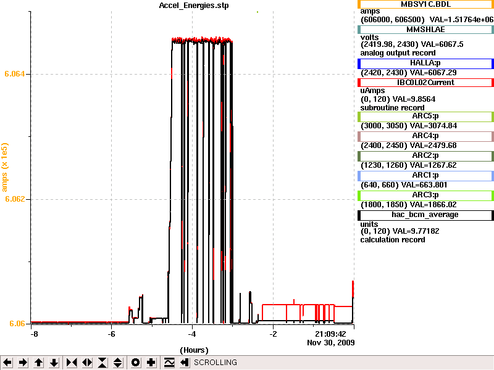Pan the graph right with the right arrow

(x=23, y=363)
